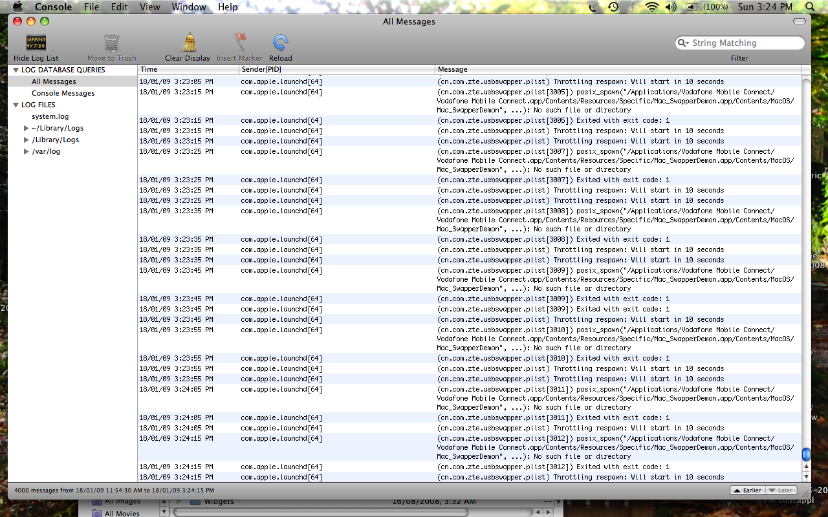The height and width of the screenshot is (517, 828).
Task: Click the Earlier button
Action: (747, 491)
